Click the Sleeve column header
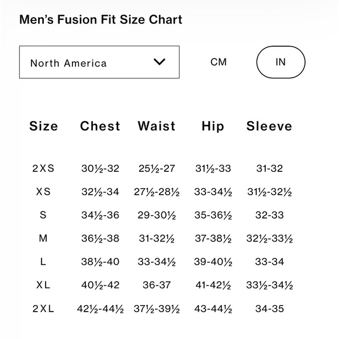This screenshot has height=339, width=339. click(x=269, y=126)
